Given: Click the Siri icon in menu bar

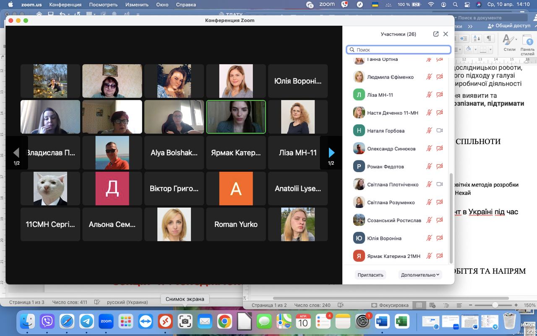Looking at the screenshot, I should (x=479, y=5).
